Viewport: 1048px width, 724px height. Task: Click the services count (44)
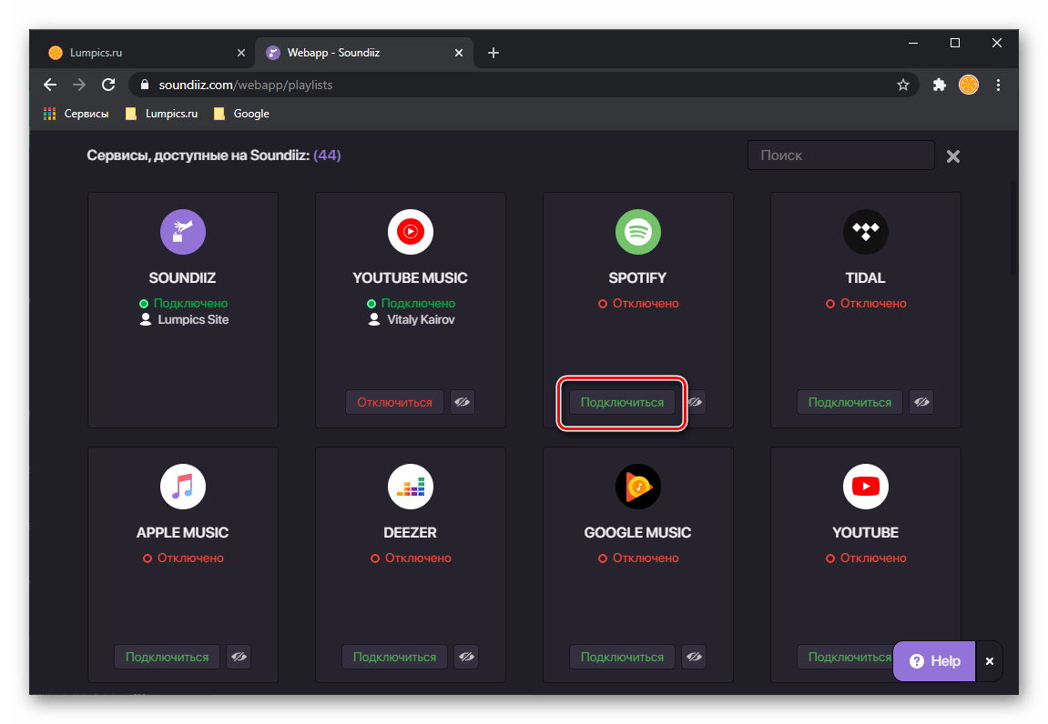[328, 156]
